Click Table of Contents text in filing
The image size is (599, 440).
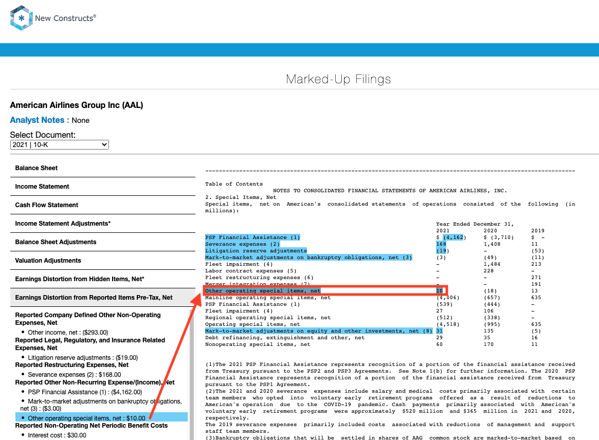click(234, 184)
